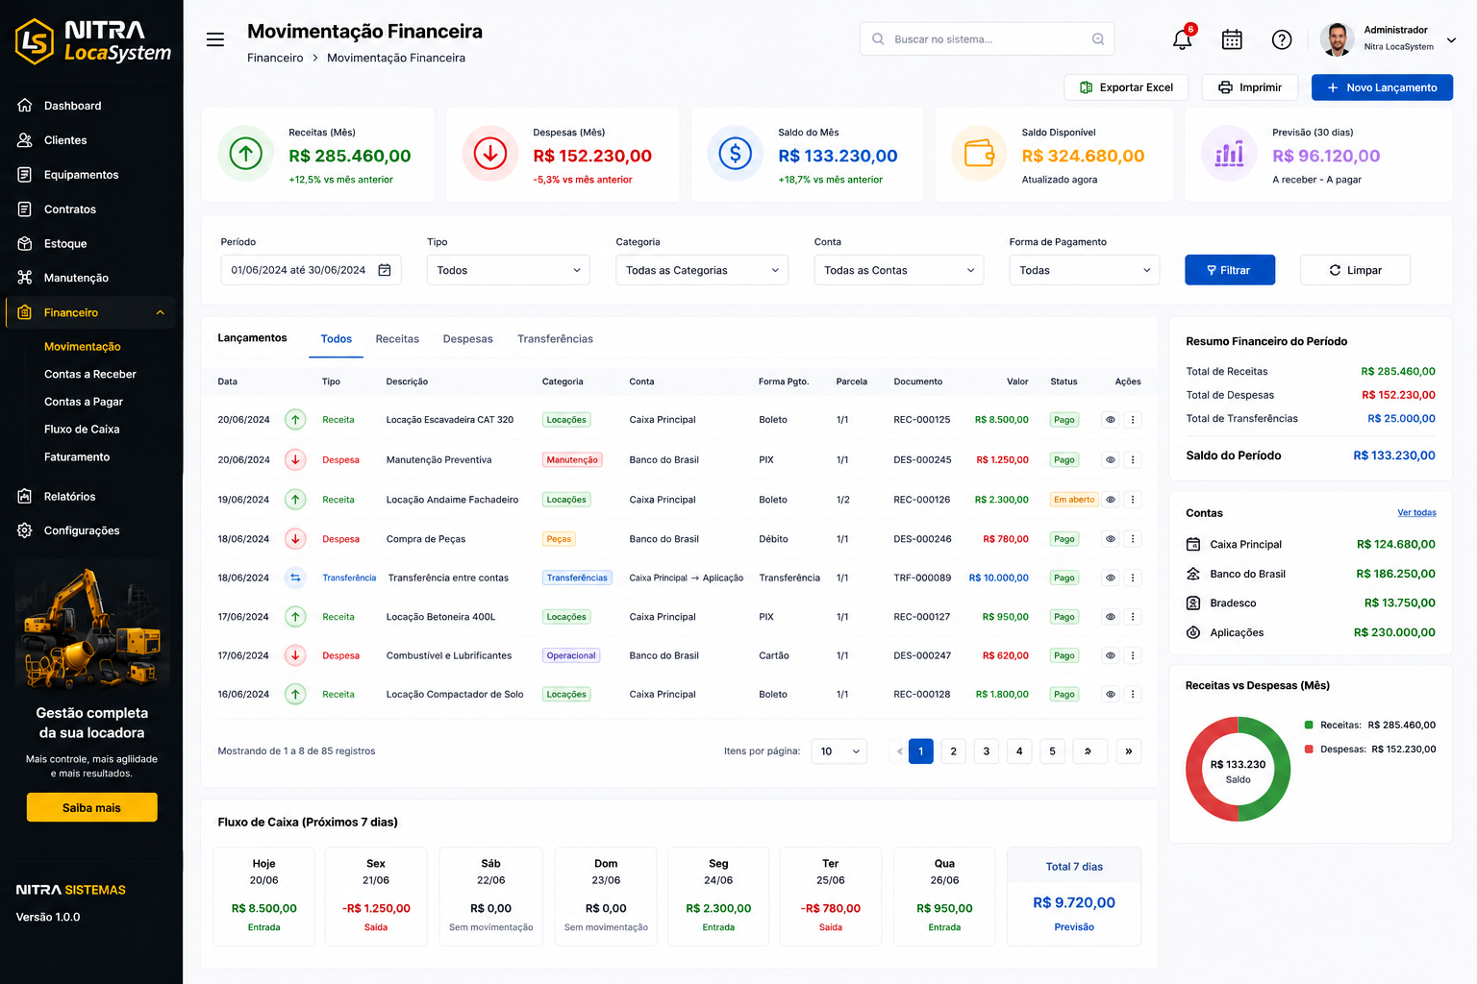Click the Exportar Excel button

pyautogui.click(x=1126, y=87)
